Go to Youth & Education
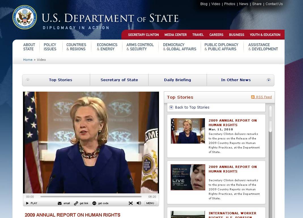Screen dimensions: 303x218 pos(265,35)
